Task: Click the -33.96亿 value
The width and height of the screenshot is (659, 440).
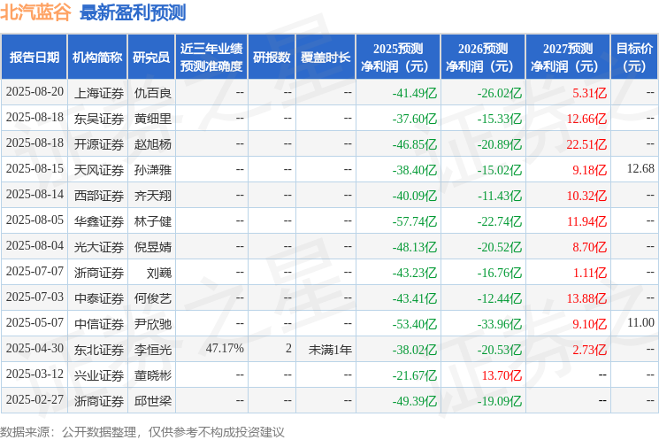Action: pos(499,324)
